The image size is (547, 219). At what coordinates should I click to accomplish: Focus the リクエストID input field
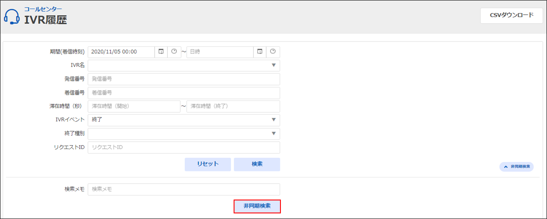pyautogui.click(x=184, y=147)
